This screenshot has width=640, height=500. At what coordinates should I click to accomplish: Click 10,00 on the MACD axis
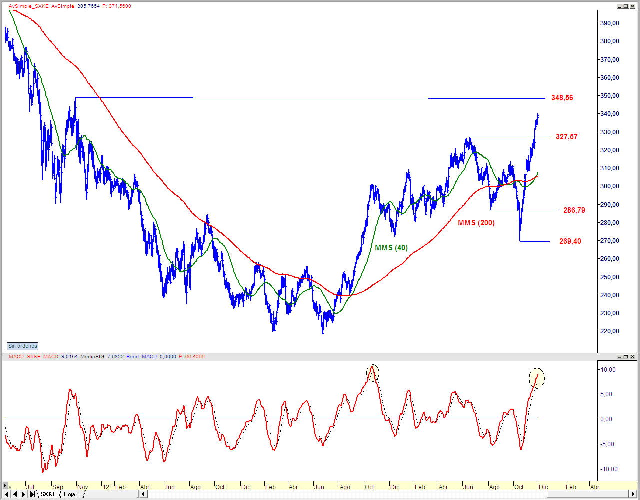[608, 370]
